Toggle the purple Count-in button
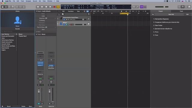Viewport: 192px width, 108px height. tap(142, 7)
